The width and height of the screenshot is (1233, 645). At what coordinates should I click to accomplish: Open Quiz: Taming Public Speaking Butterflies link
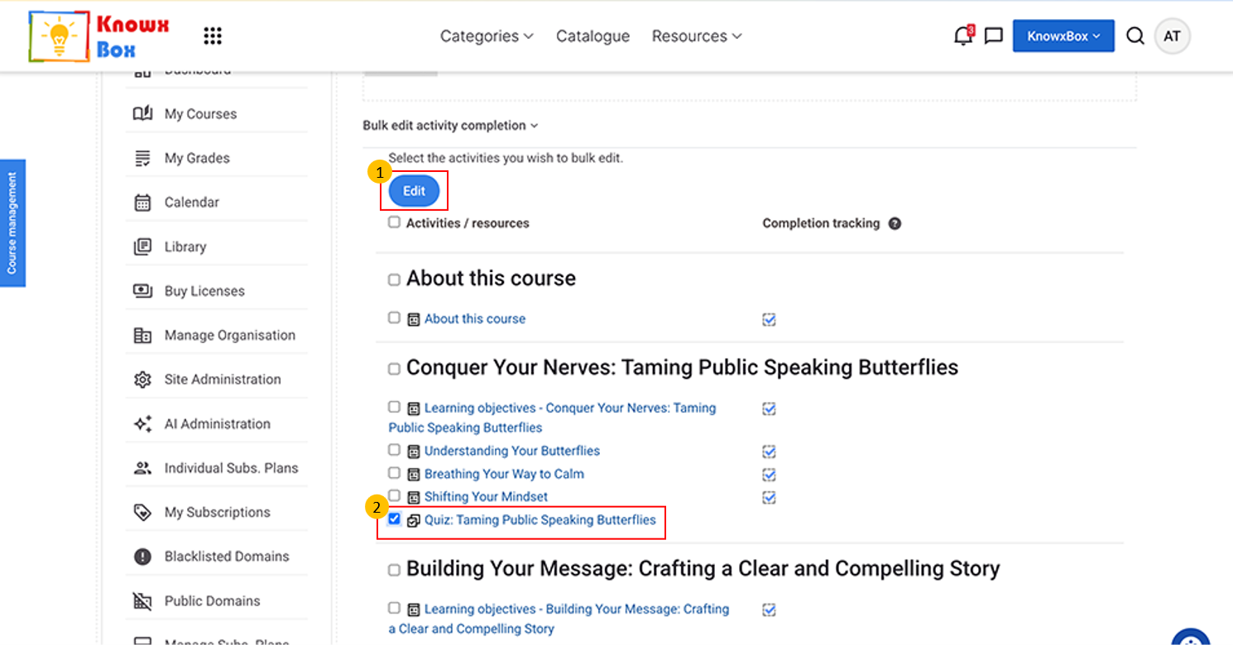tap(540, 520)
